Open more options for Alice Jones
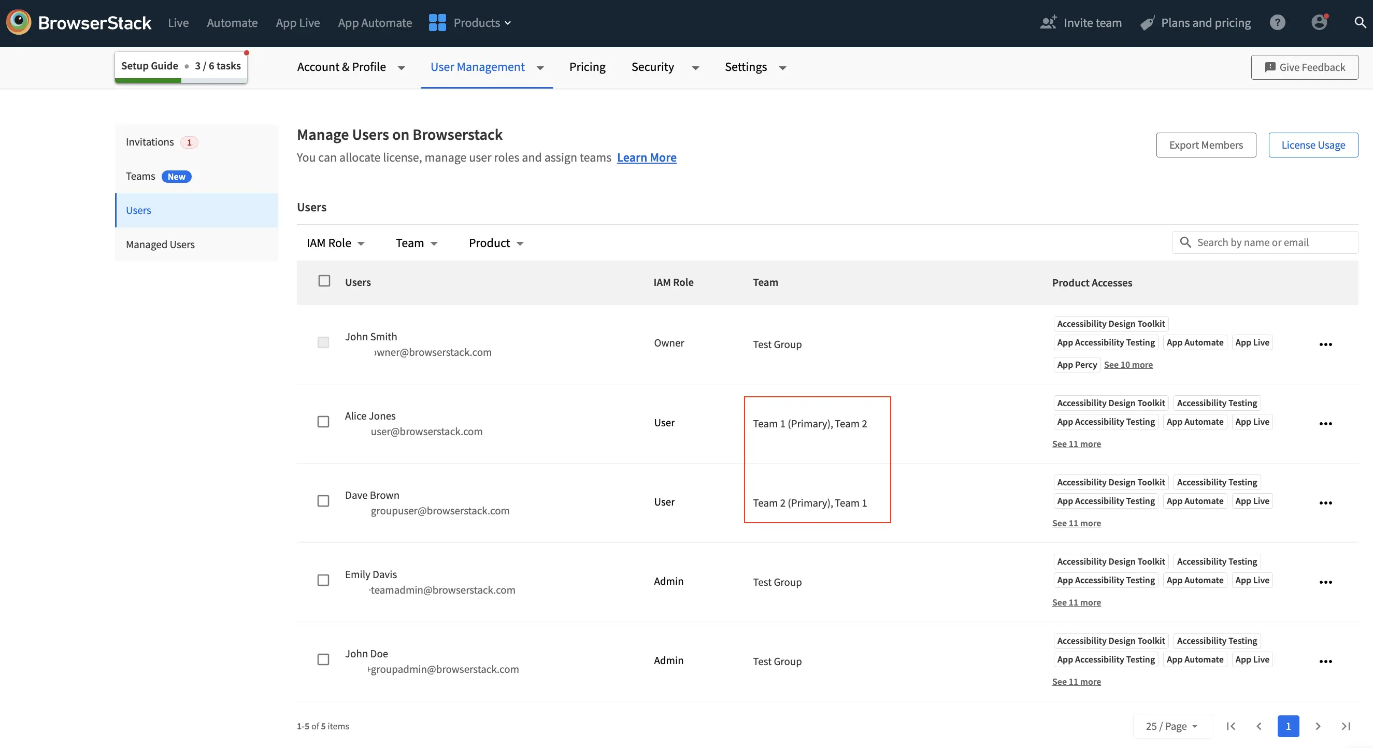 (x=1325, y=424)
